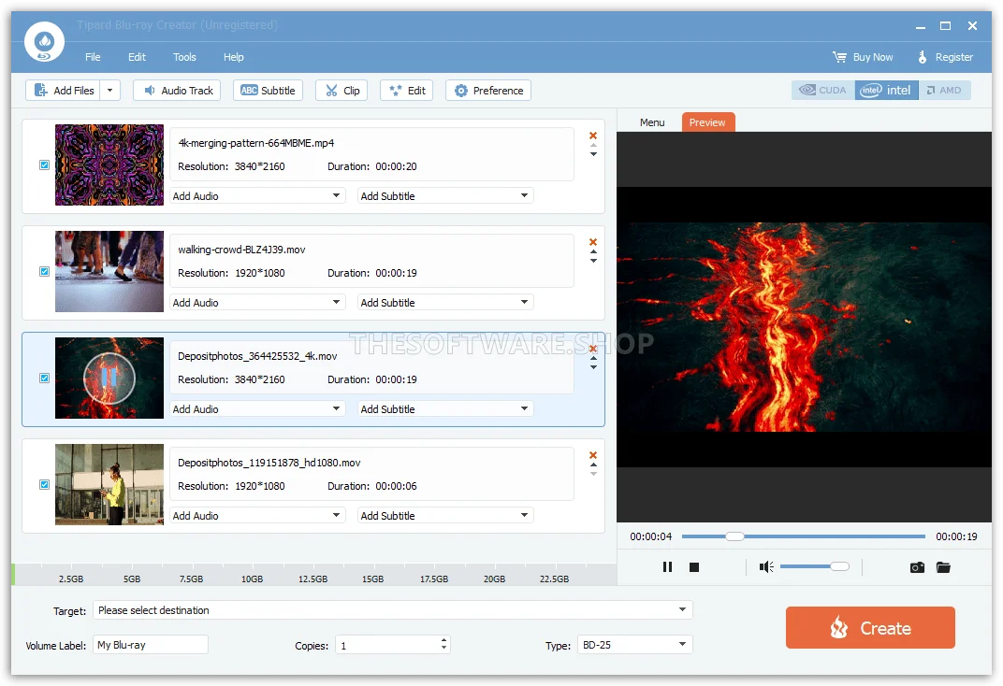
Task: Toggle Intel acceleration
Action: 887,90
